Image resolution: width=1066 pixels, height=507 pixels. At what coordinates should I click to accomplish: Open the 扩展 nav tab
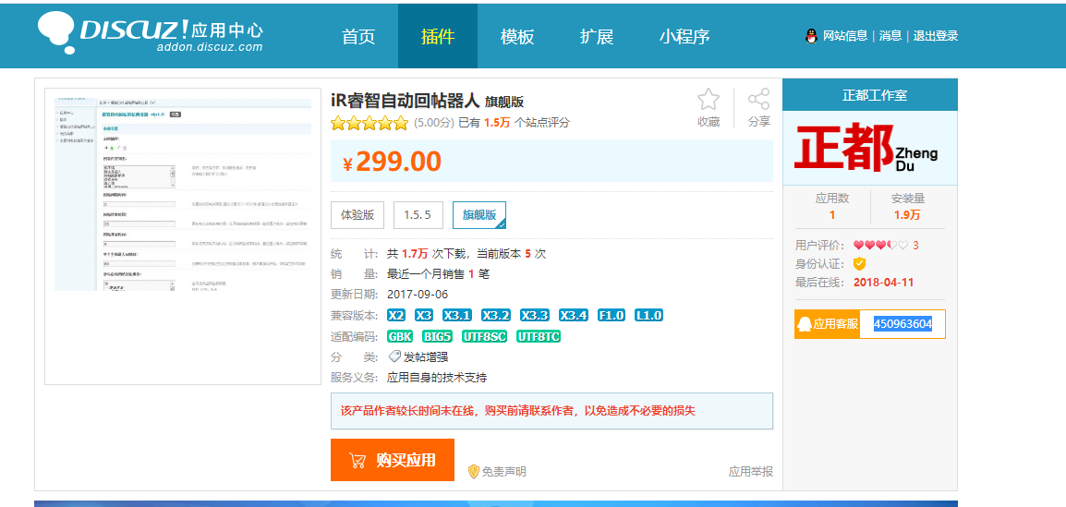coord(597,37)
